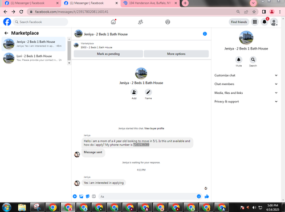Open the Notifications bell
This screenshot has height=212, width=285.
pyautogui.click(x=264, y=22)
